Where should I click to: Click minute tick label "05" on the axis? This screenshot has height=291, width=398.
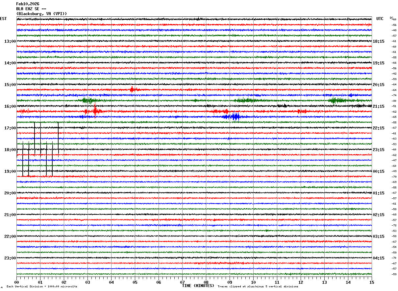135,282
